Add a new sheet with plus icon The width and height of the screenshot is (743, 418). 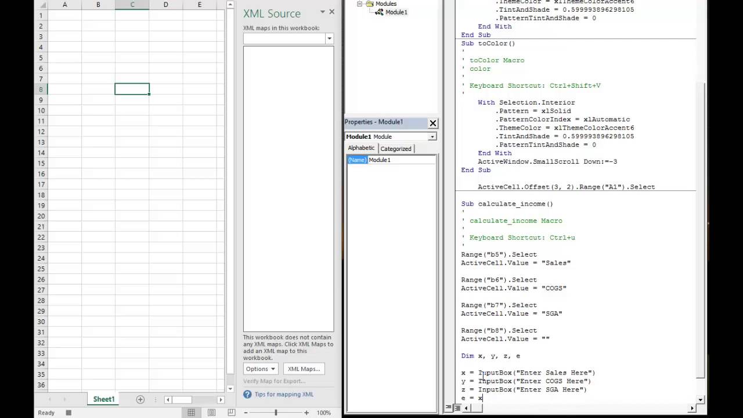point(140,399)
